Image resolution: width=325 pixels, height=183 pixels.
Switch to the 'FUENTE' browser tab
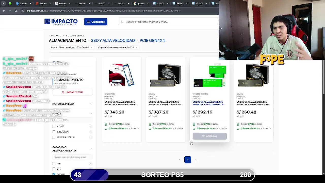tap(102, 3)
